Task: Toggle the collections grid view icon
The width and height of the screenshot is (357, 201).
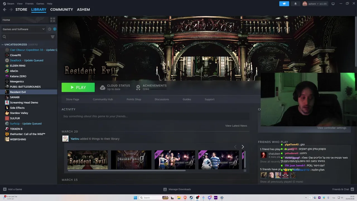Action: pos(52,20)
